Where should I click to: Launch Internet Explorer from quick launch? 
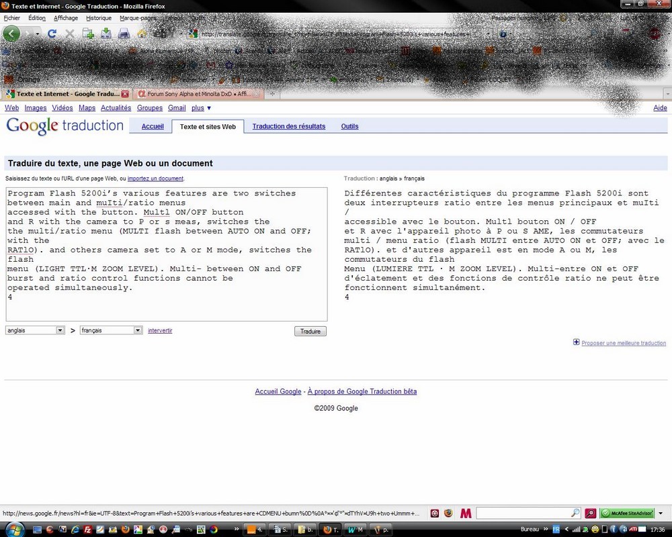(75, 530)
